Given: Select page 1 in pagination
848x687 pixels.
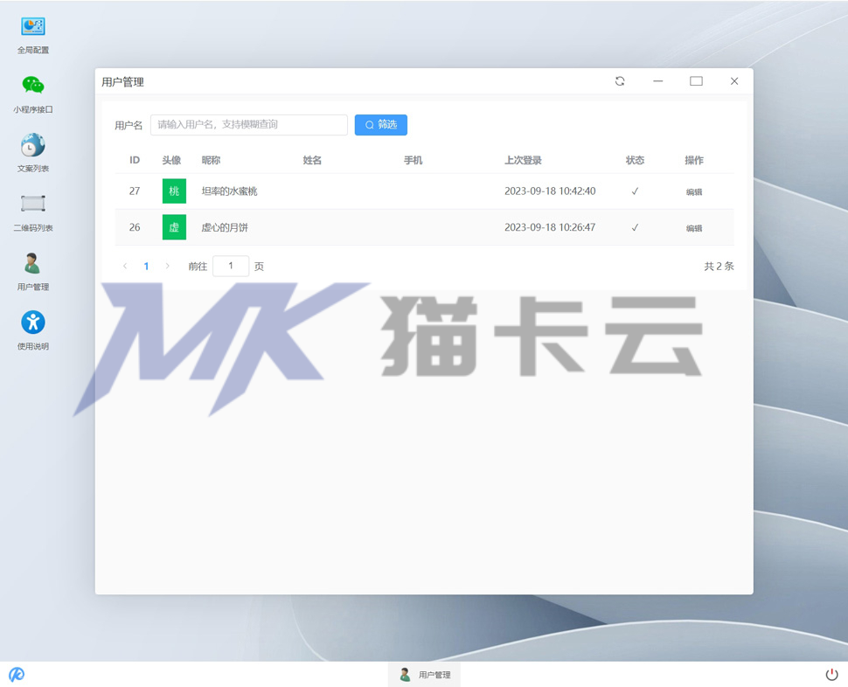Looking at the screenshot, I should click(x=146, y=266).
